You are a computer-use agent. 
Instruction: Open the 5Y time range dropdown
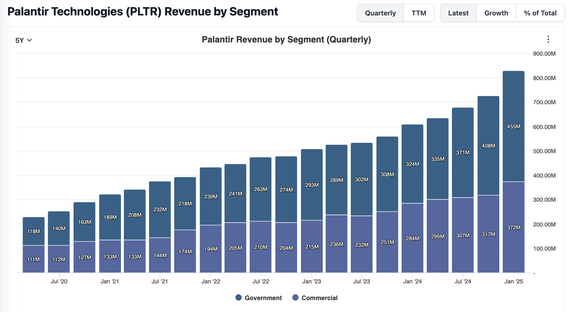click(x=24, y=40)
